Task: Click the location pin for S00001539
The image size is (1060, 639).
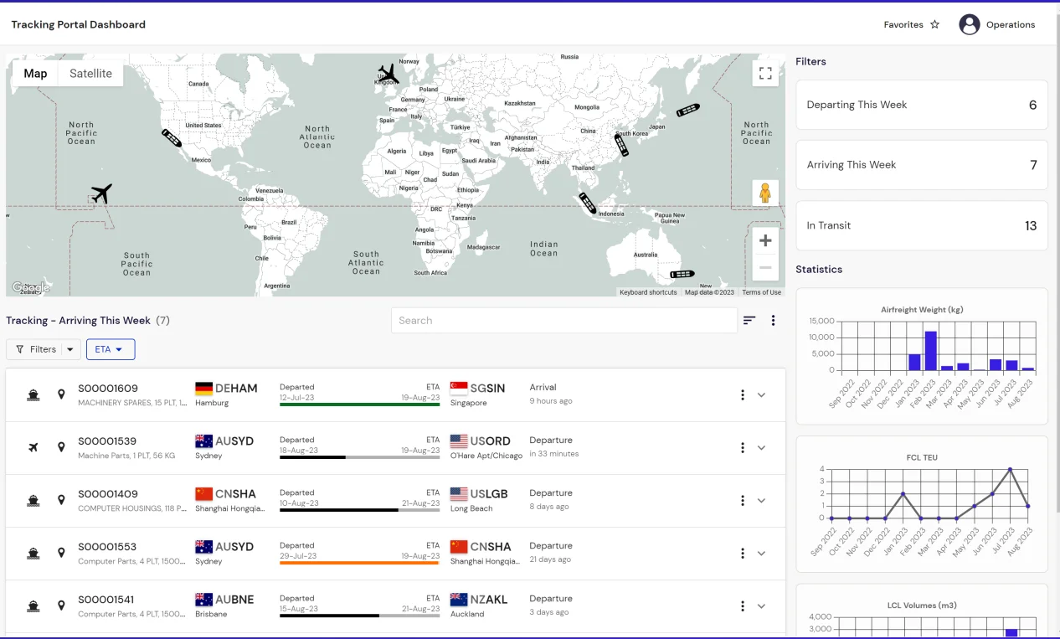Action: tap(61, 447)
